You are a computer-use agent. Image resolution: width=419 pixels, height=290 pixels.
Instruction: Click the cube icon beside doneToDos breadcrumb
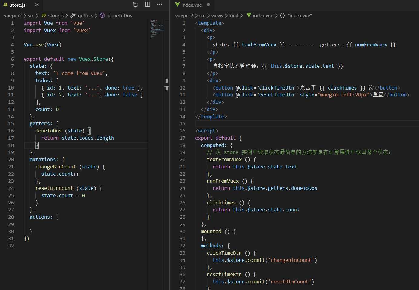pos(102,15)
